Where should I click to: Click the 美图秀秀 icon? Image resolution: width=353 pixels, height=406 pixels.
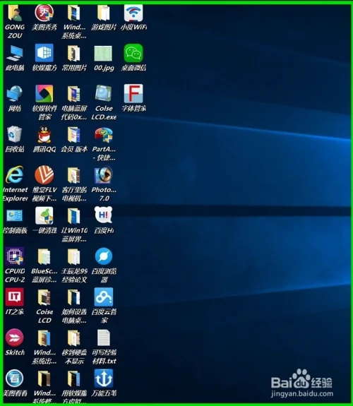(x=44, y=13)
